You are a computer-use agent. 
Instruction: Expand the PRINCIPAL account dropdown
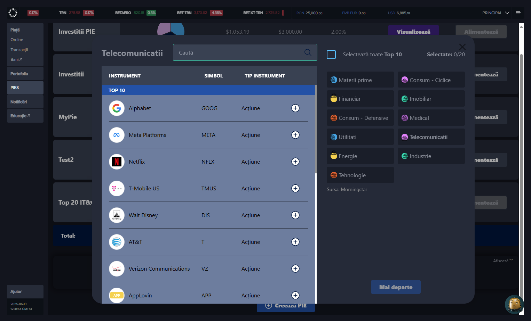(x=496, y=13)
